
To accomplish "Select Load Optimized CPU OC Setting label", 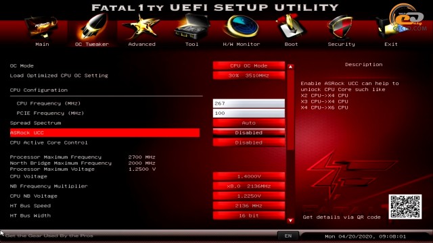I will (x=59, y=76).
